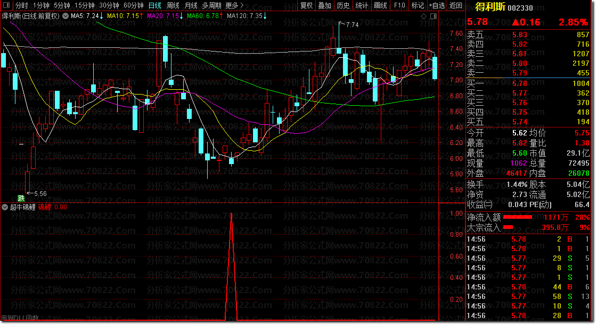This screenshot has height=325, width=597.
Task: Switch to 30分钟 period tab
Action: 109,5
